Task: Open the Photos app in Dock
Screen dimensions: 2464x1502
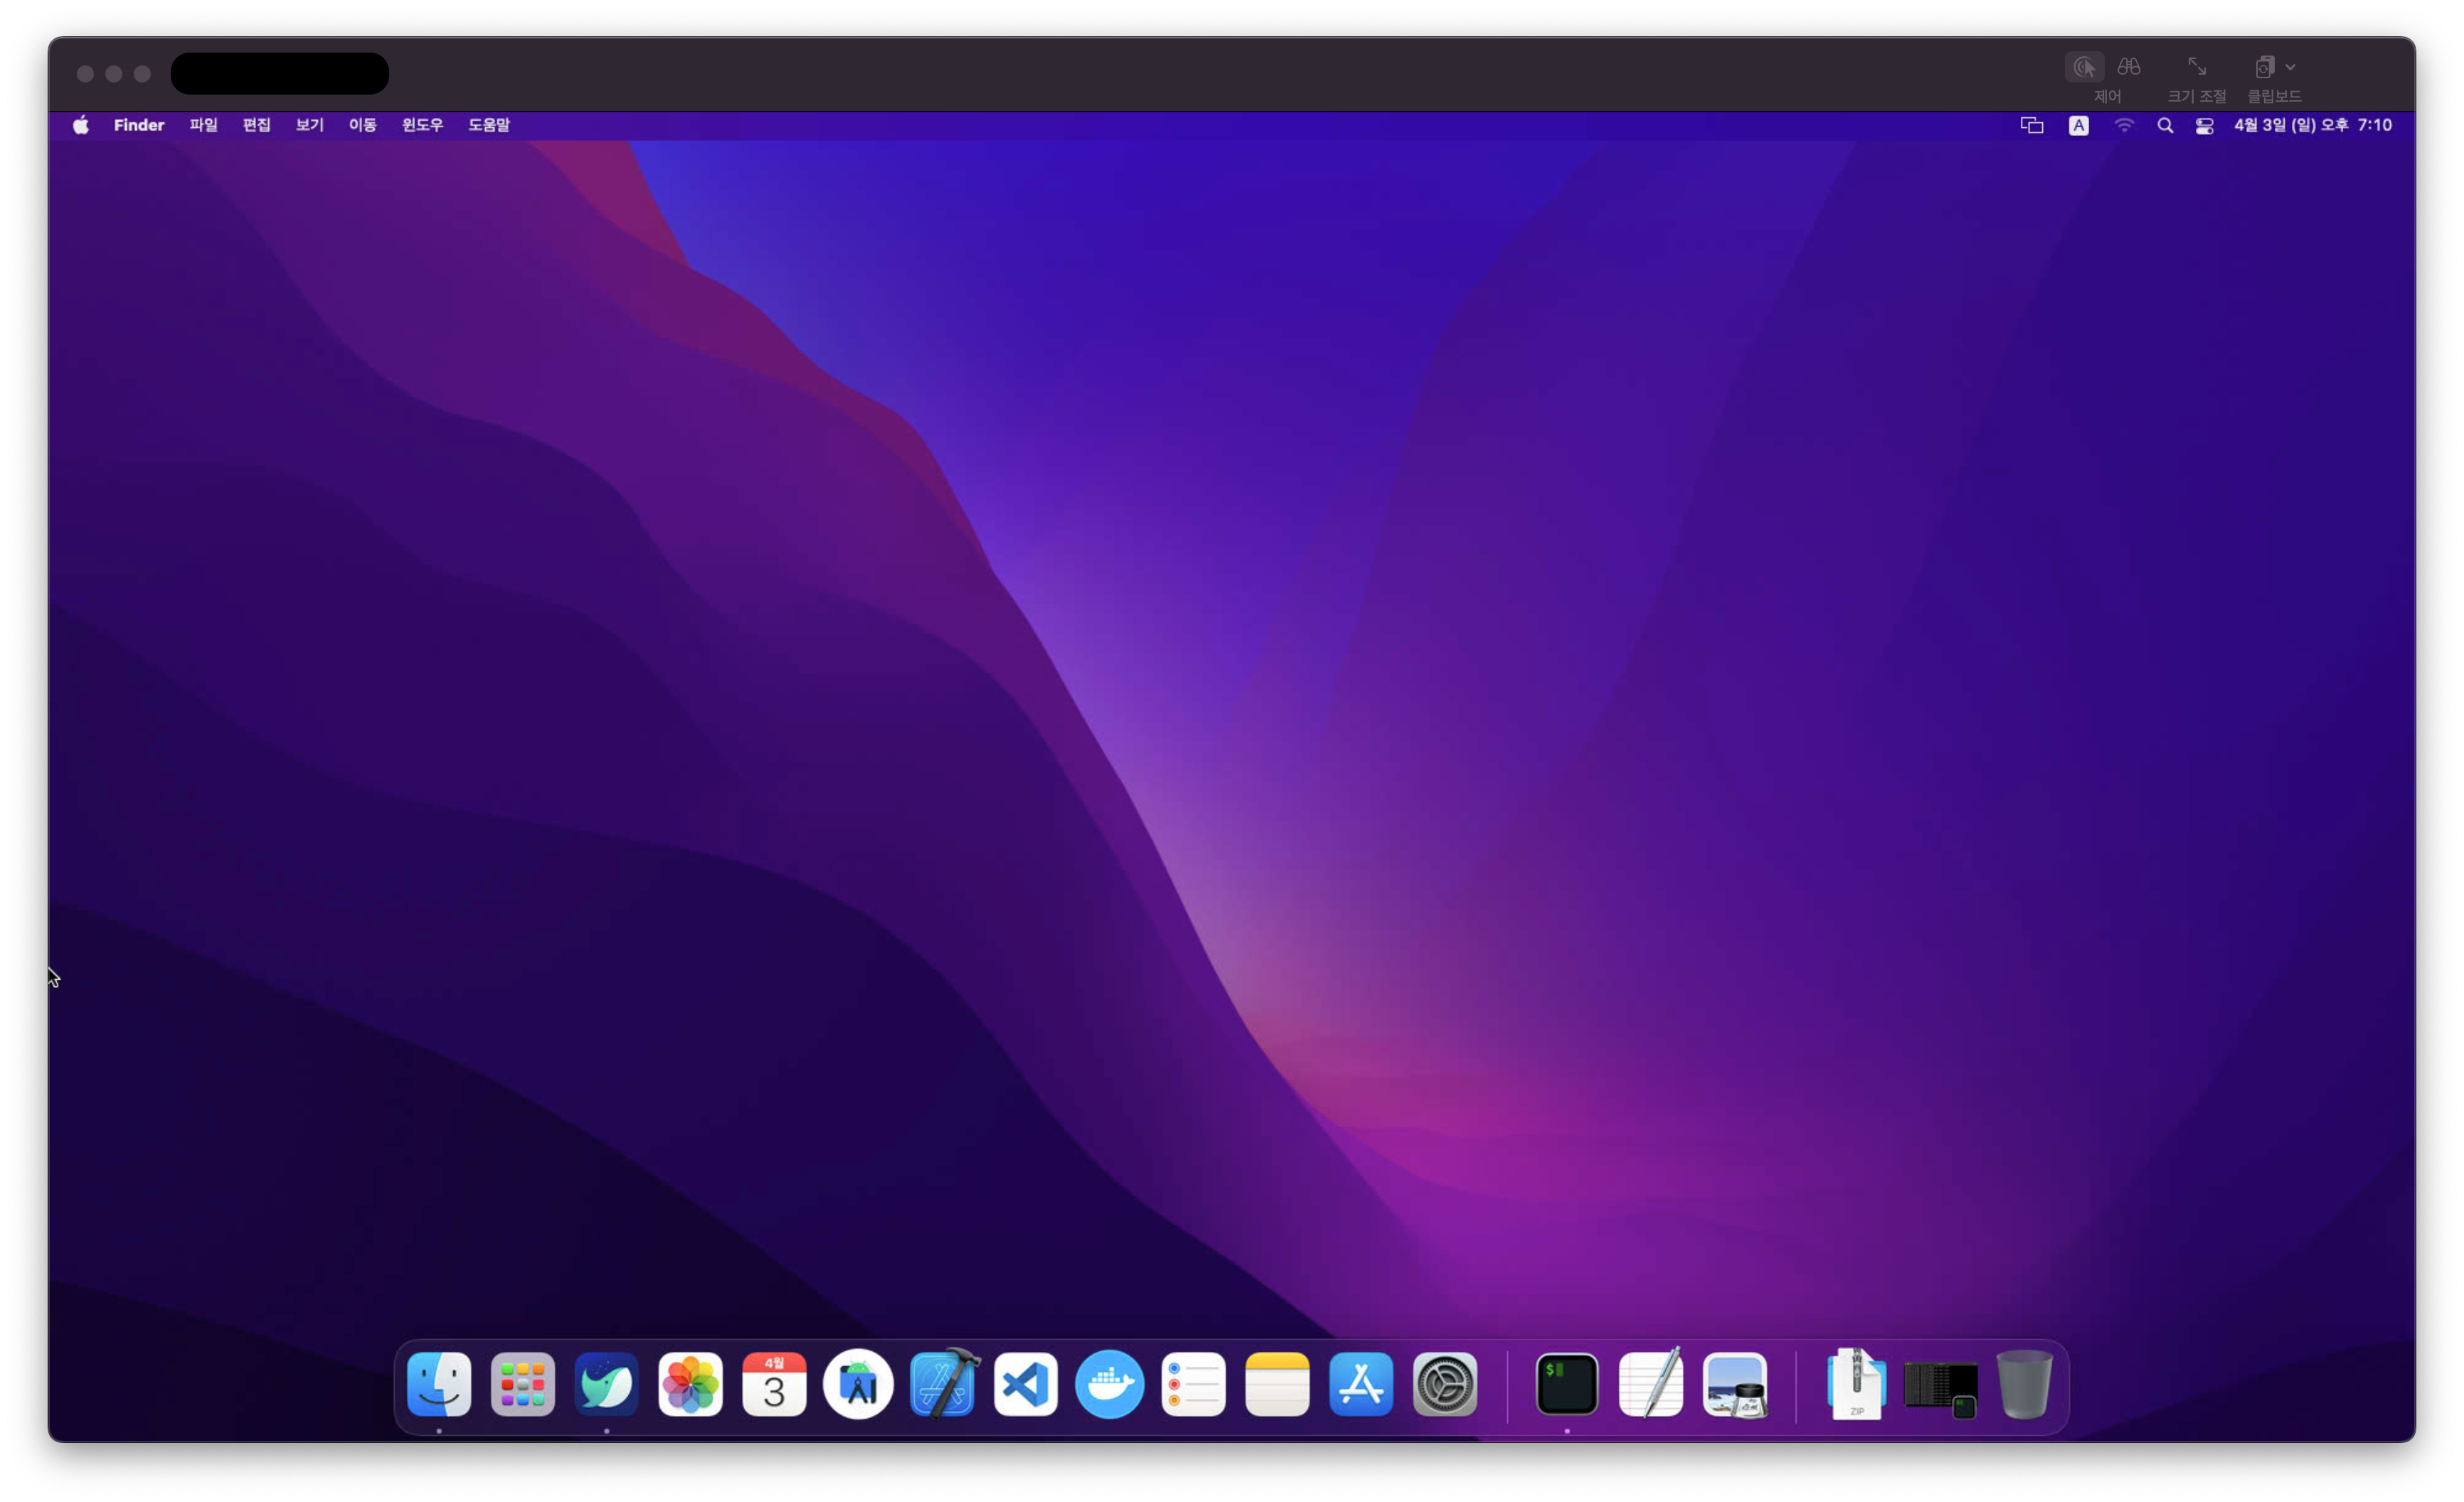Action: [690, 1384]
